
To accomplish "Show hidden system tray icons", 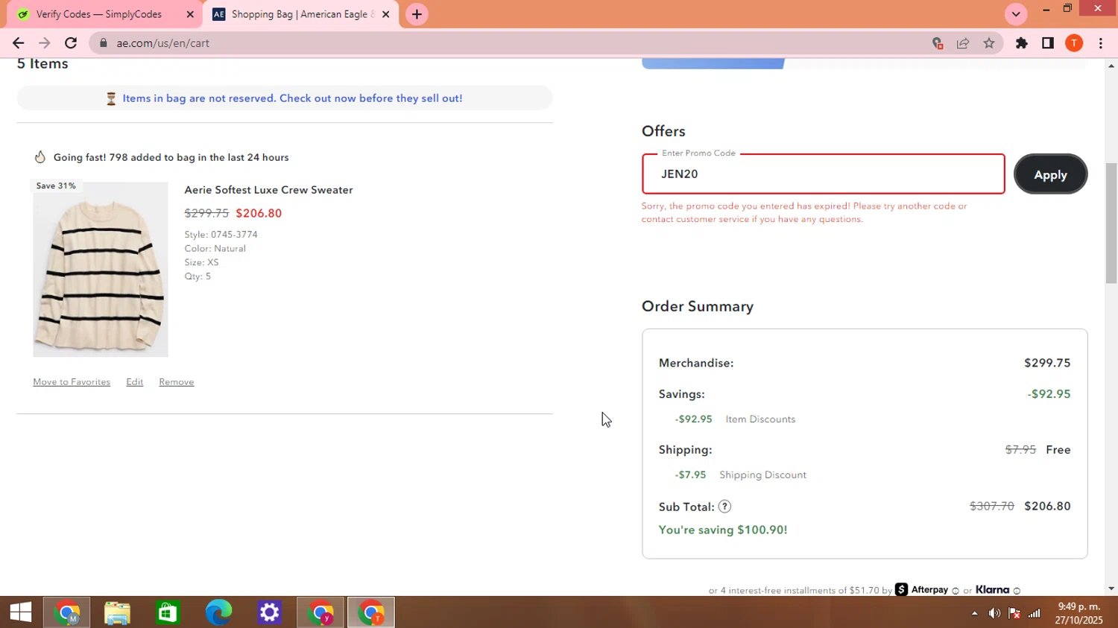I will [974, 613].
